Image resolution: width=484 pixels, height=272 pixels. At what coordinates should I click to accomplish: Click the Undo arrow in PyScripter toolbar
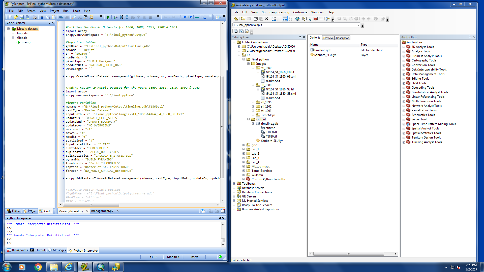click(61, 17)
